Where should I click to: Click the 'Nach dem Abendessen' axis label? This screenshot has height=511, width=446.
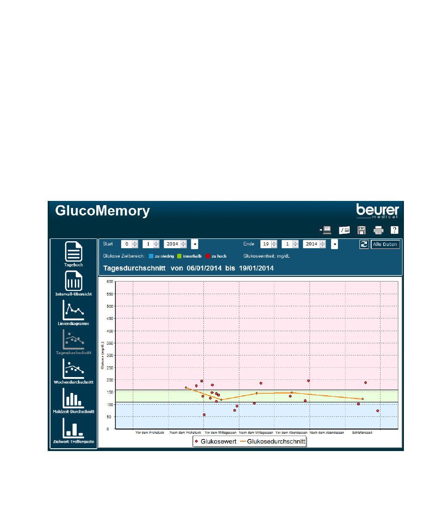(x=327, y=433)
